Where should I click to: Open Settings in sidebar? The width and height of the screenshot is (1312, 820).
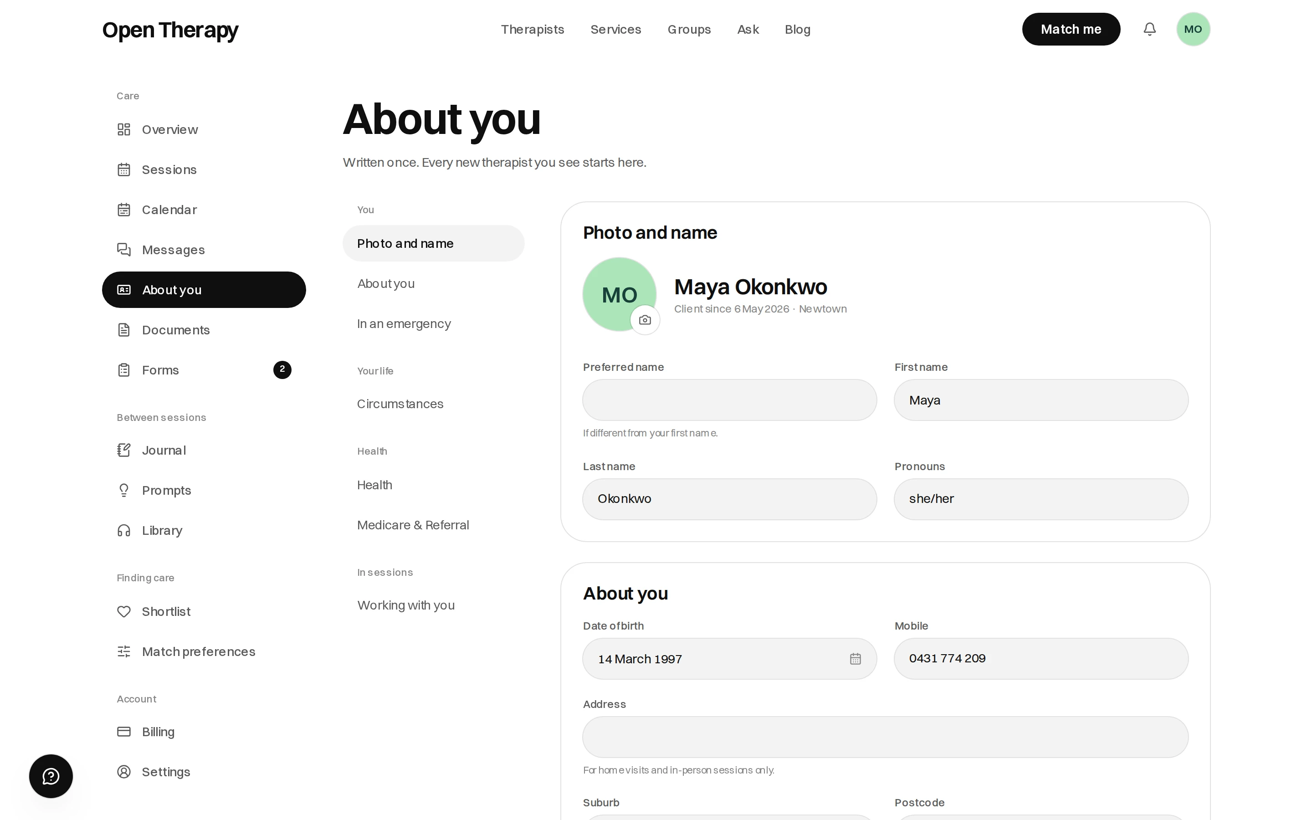pos(204,772)
